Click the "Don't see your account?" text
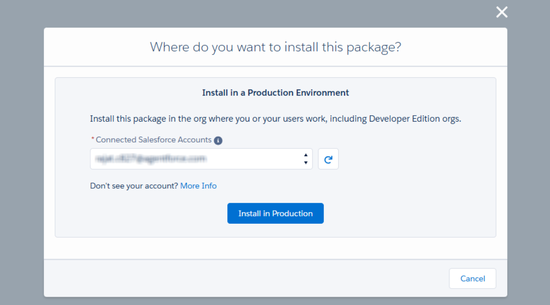550x305 pixels. pyautogui.click(x=134, y=186)
